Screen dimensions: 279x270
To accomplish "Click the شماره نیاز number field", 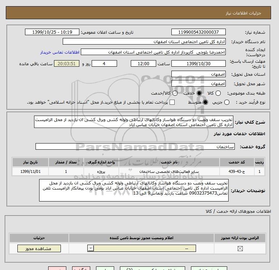I will (199, 32).
